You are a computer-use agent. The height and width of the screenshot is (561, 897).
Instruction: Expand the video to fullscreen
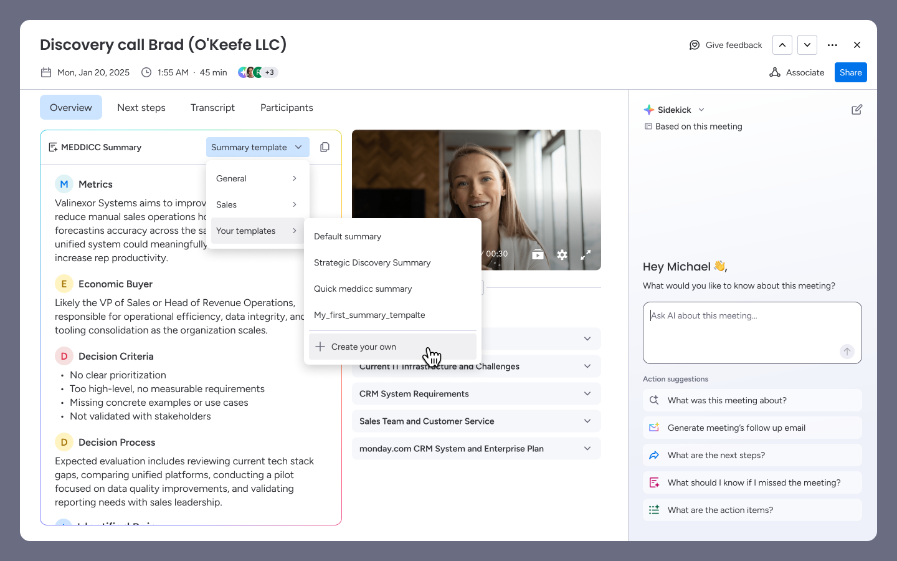click(586, 254)
